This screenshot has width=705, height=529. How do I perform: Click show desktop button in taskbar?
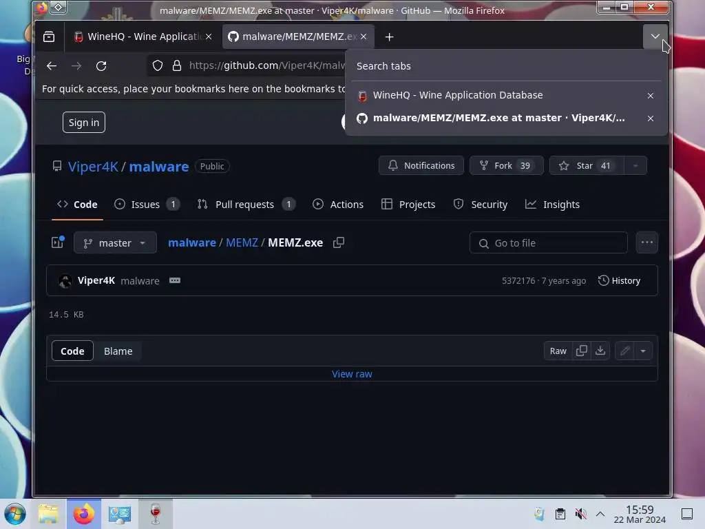[687, 514]
